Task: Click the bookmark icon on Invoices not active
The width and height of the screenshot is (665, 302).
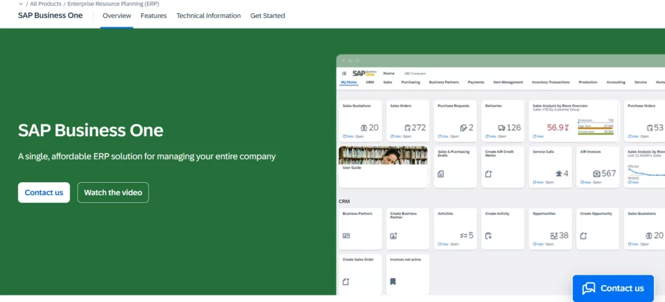Action: tap(393, 281)
